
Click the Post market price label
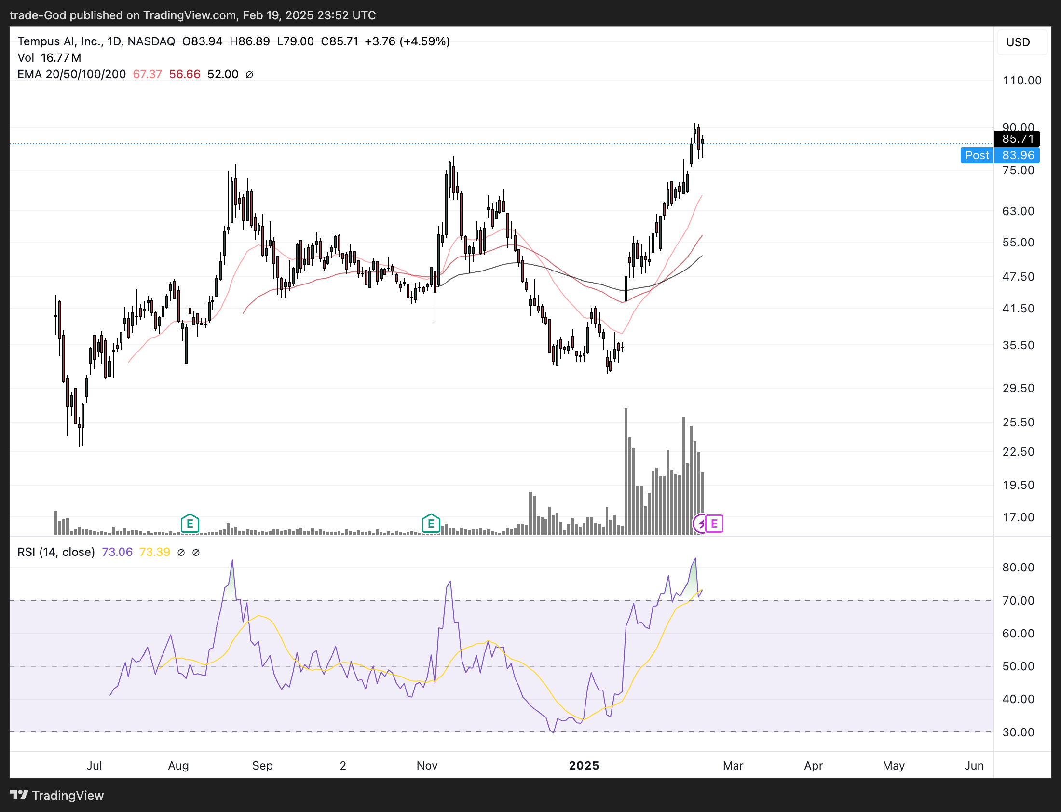click(x=977, y=155)
